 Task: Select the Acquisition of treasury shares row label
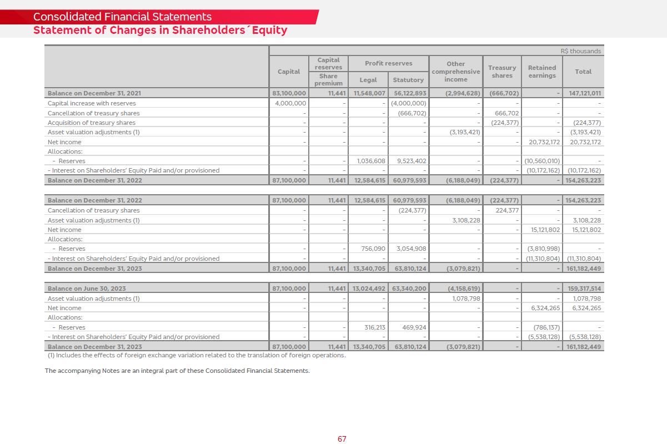click(92, 123)
